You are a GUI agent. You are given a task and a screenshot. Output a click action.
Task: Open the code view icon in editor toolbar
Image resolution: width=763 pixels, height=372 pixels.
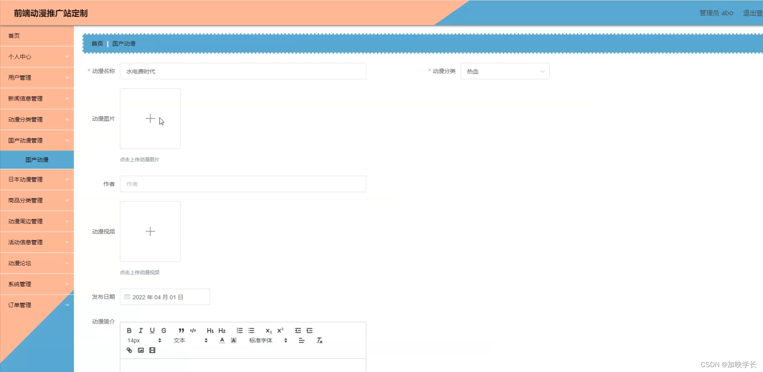(x=193, y=330)
